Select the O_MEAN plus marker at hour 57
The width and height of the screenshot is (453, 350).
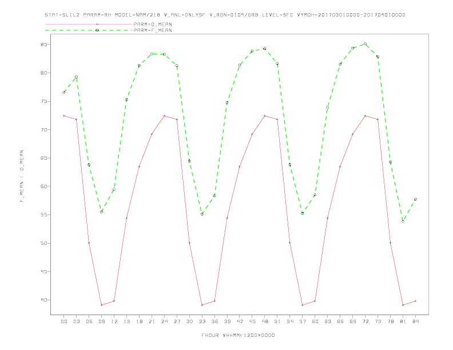coord(303,305)
